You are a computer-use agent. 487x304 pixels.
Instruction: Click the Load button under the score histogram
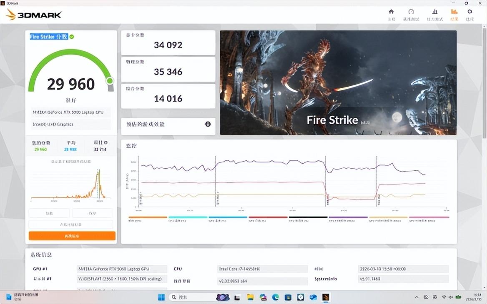click(49, 213)
